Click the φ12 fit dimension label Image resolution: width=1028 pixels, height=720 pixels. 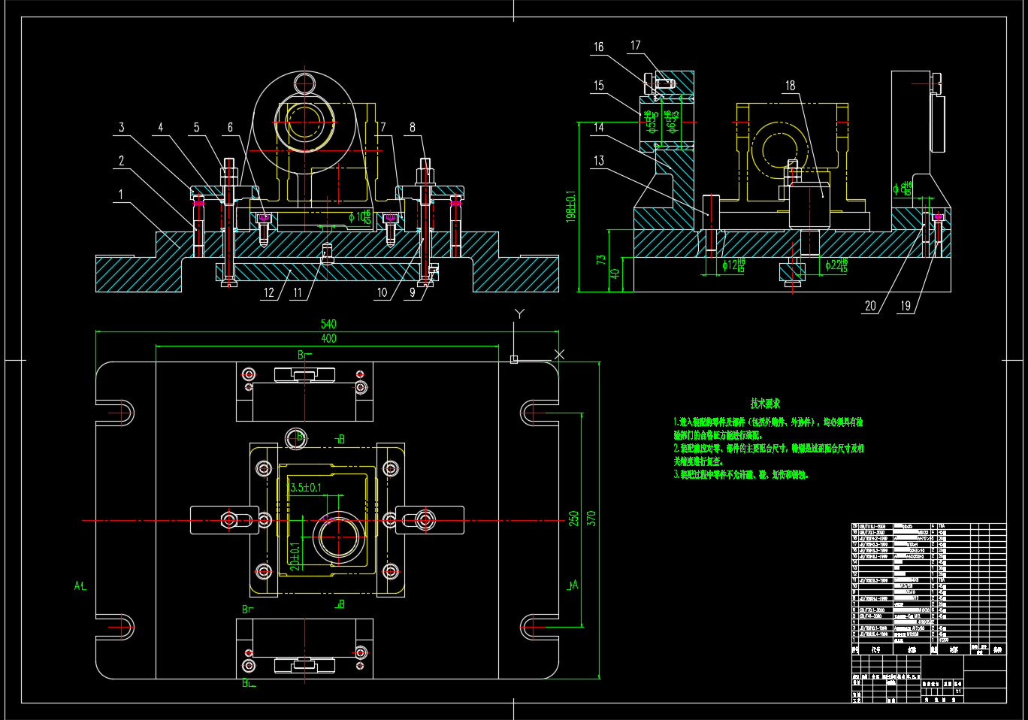(x=733, y=265)
